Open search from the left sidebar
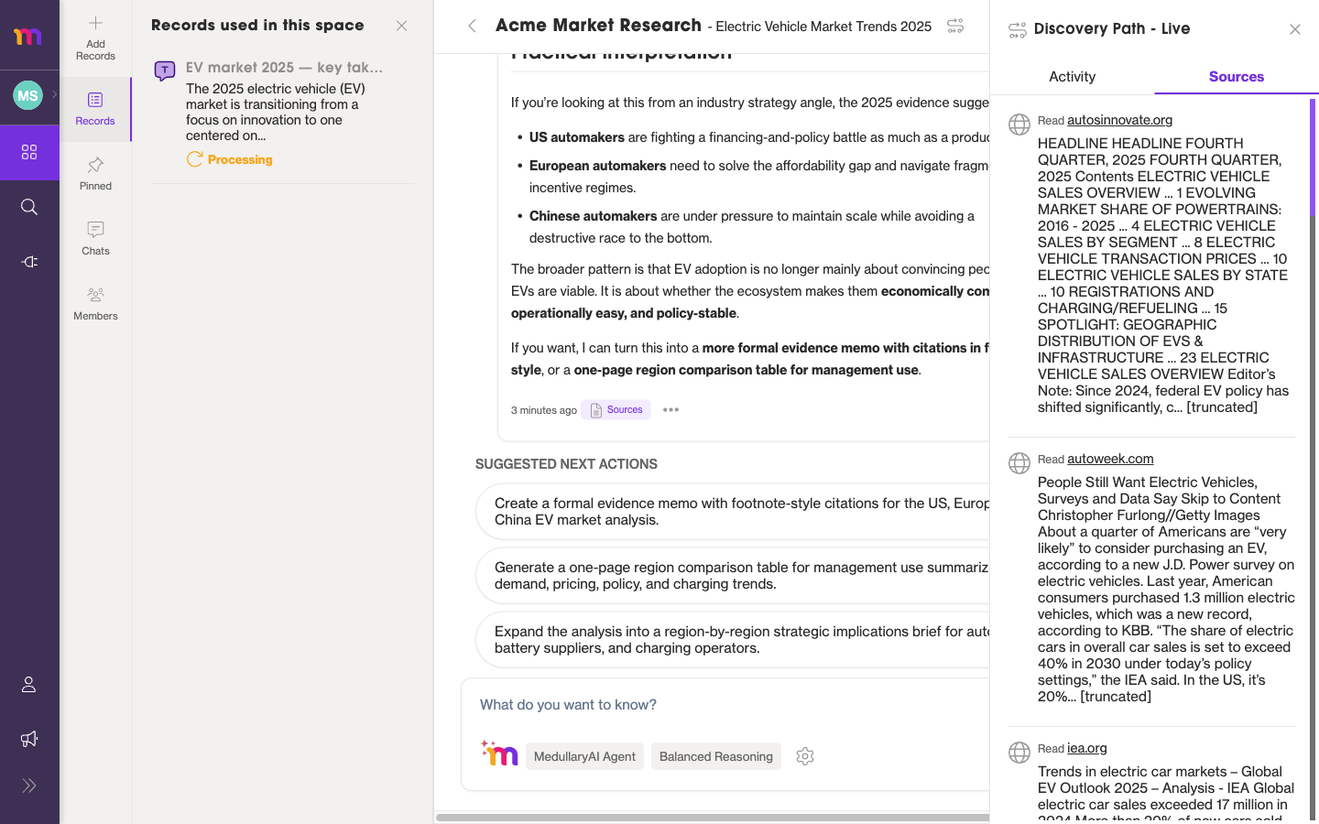 [29, 207]
